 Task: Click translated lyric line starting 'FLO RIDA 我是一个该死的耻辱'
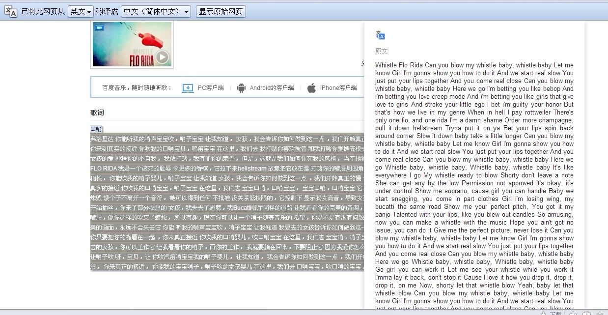pos(227,169)
